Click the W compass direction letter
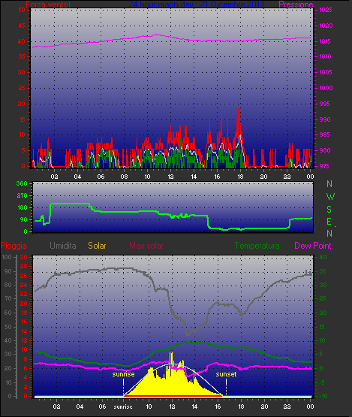The height and width of the screenshot is (417, 352). tap(330, 197)
